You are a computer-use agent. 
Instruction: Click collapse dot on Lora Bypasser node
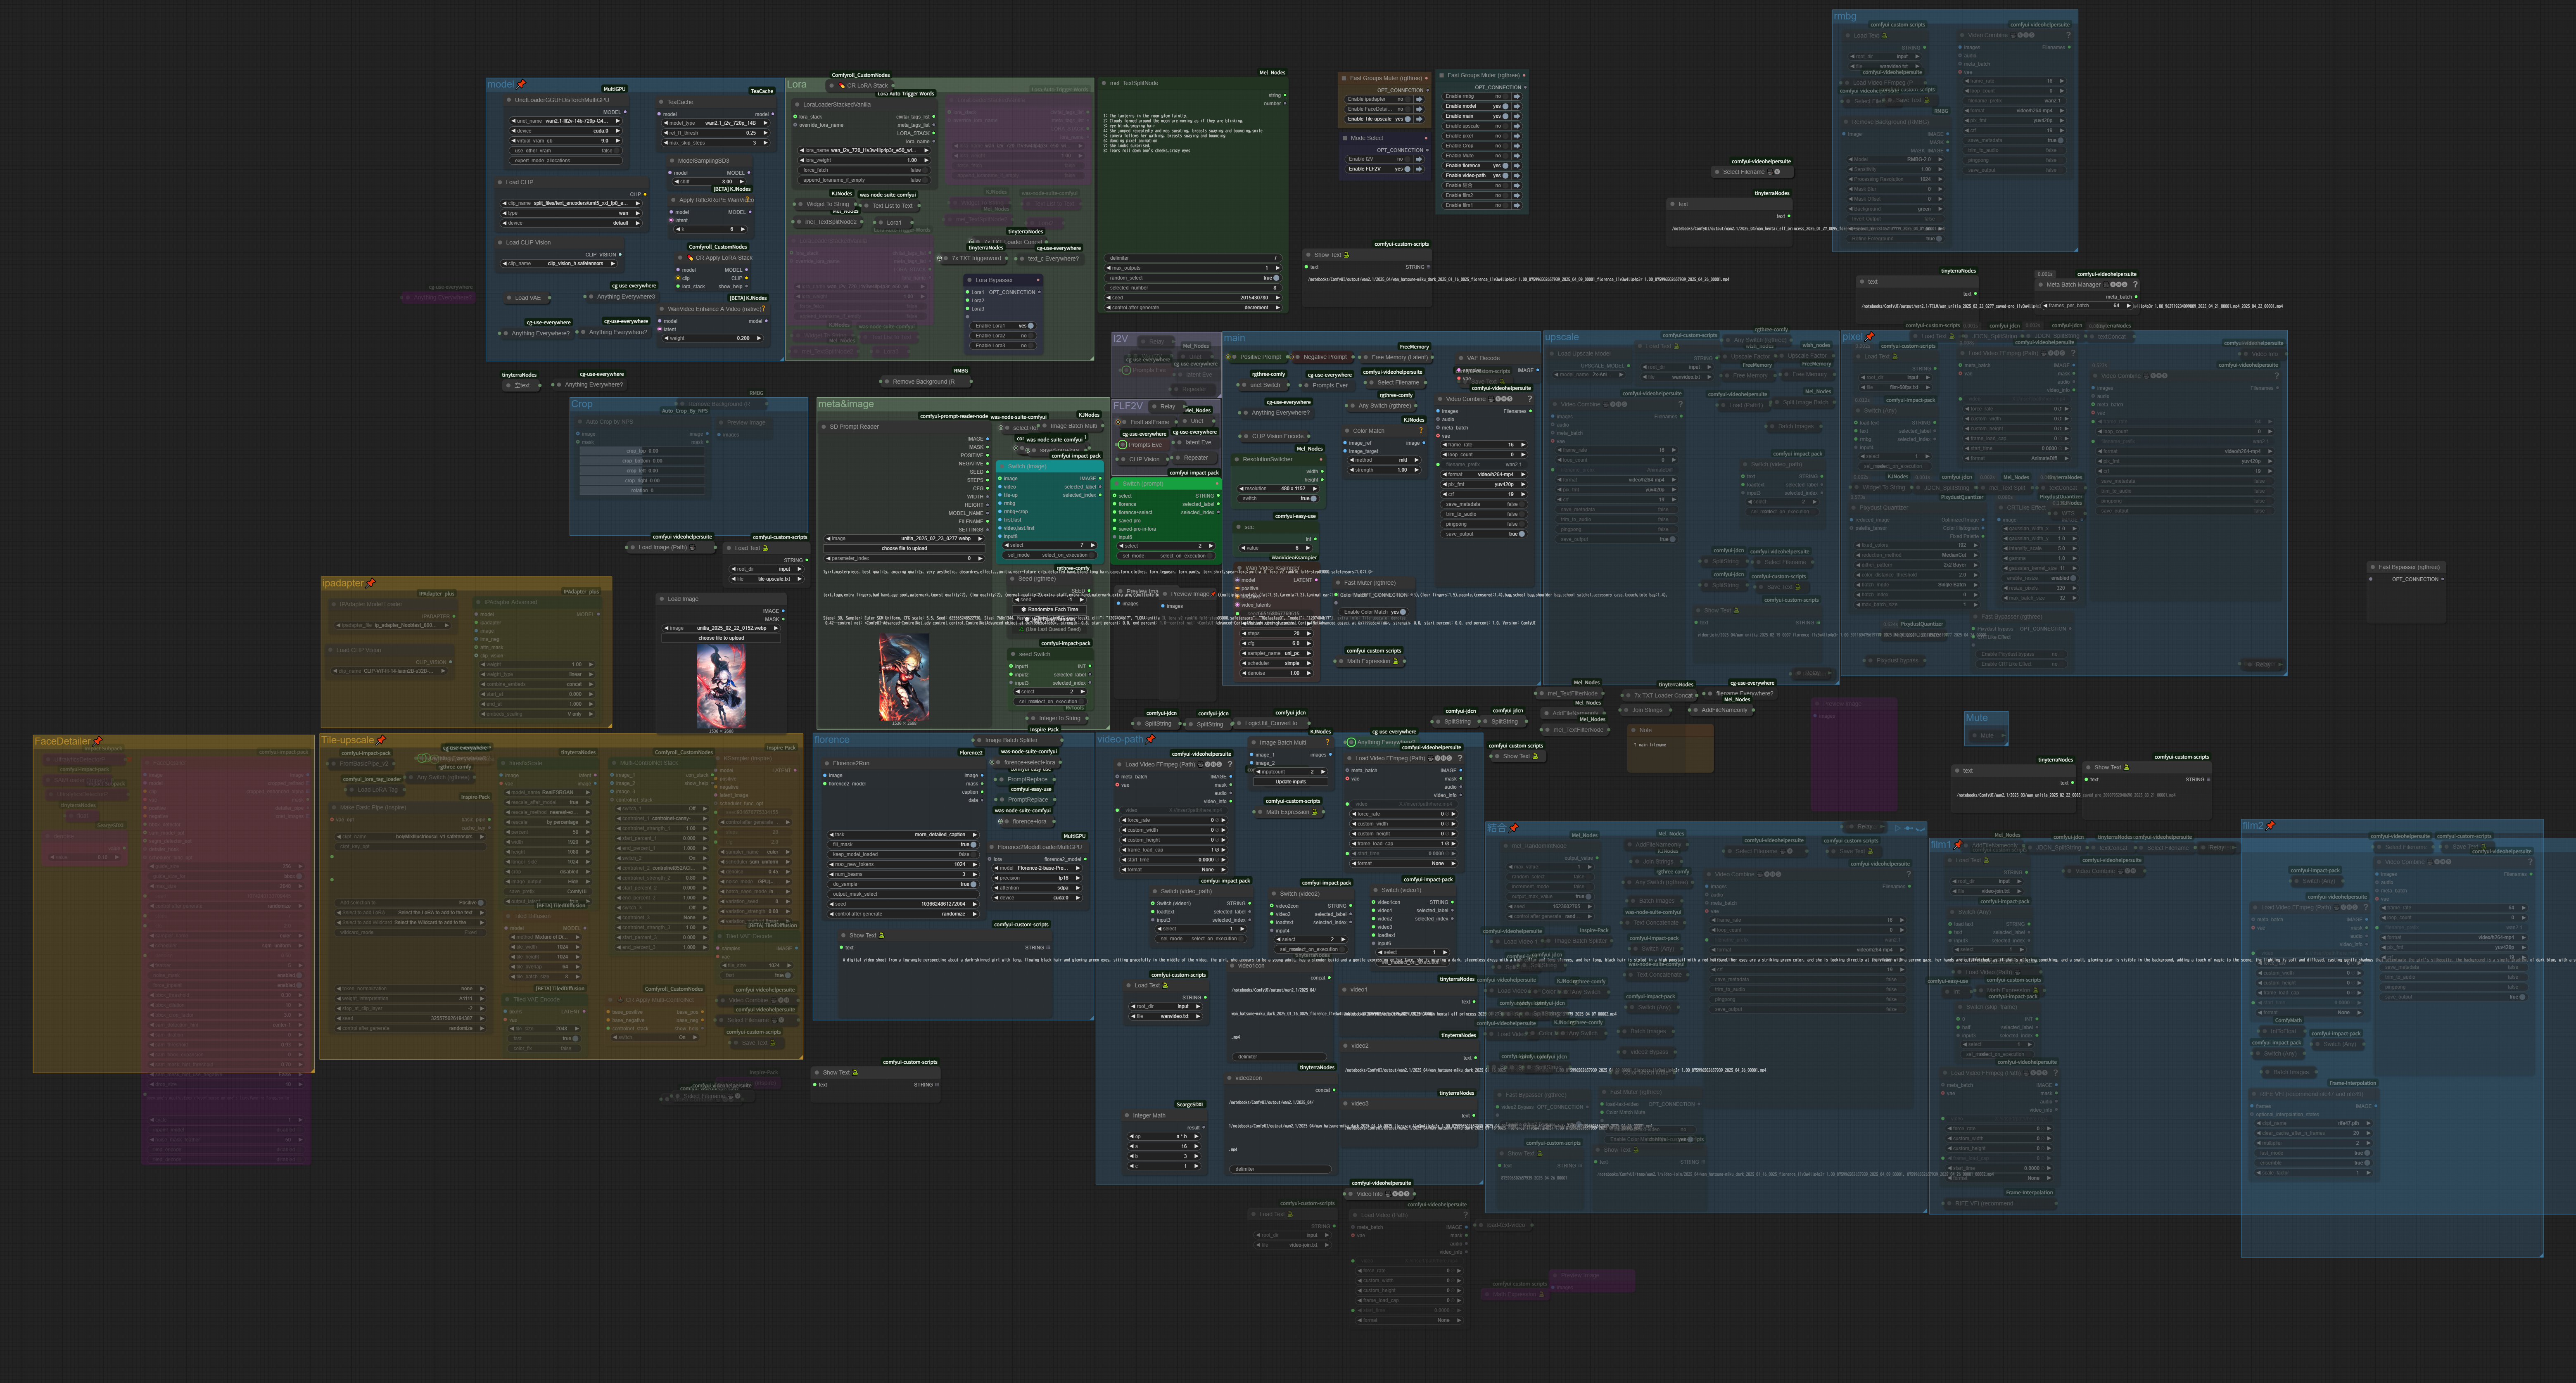[970, 280]
